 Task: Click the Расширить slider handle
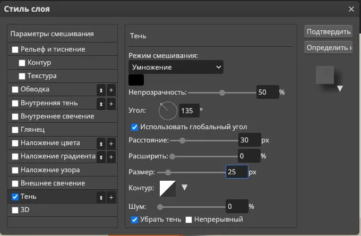pos(172,157)
